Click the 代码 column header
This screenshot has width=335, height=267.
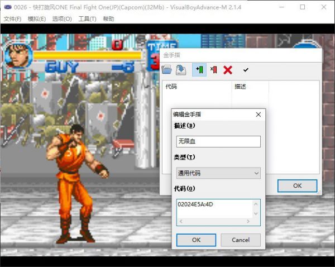click(197, 87)
